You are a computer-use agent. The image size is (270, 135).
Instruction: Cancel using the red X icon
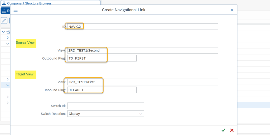pyautogui.click(x=232, y=130)
